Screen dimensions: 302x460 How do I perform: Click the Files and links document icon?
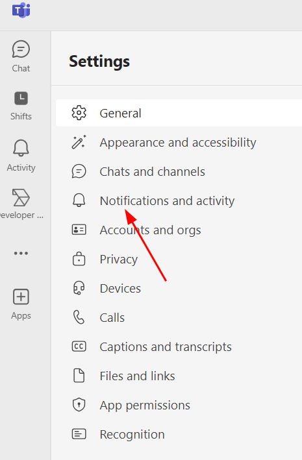[x=79, y=376]
